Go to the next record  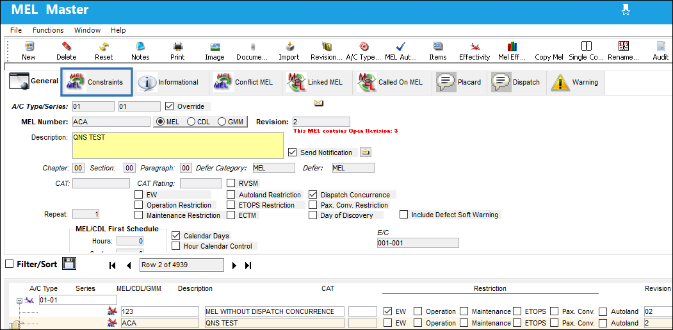point(234,265)
